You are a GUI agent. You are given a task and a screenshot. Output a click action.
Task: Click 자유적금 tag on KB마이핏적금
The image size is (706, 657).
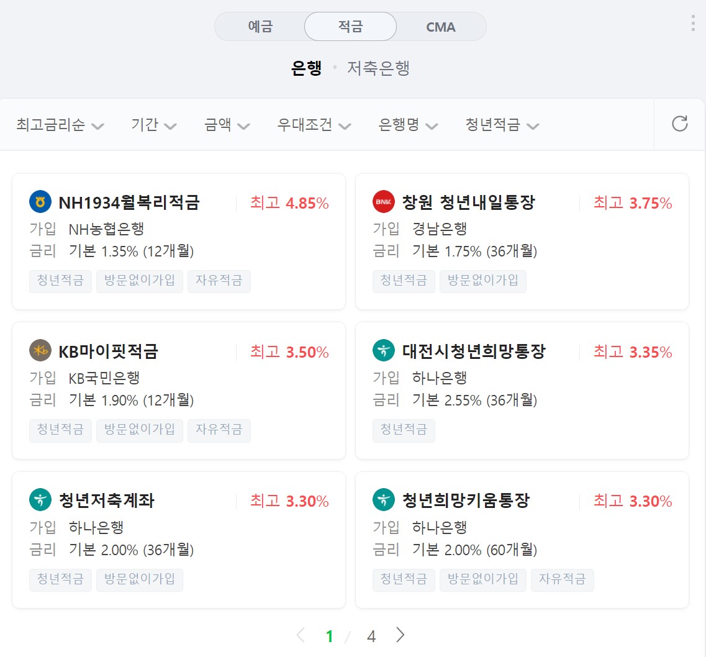(x=219, y=430)
